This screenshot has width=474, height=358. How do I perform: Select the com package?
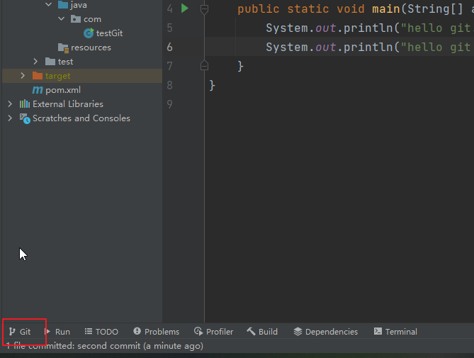(x=92, y=19)
